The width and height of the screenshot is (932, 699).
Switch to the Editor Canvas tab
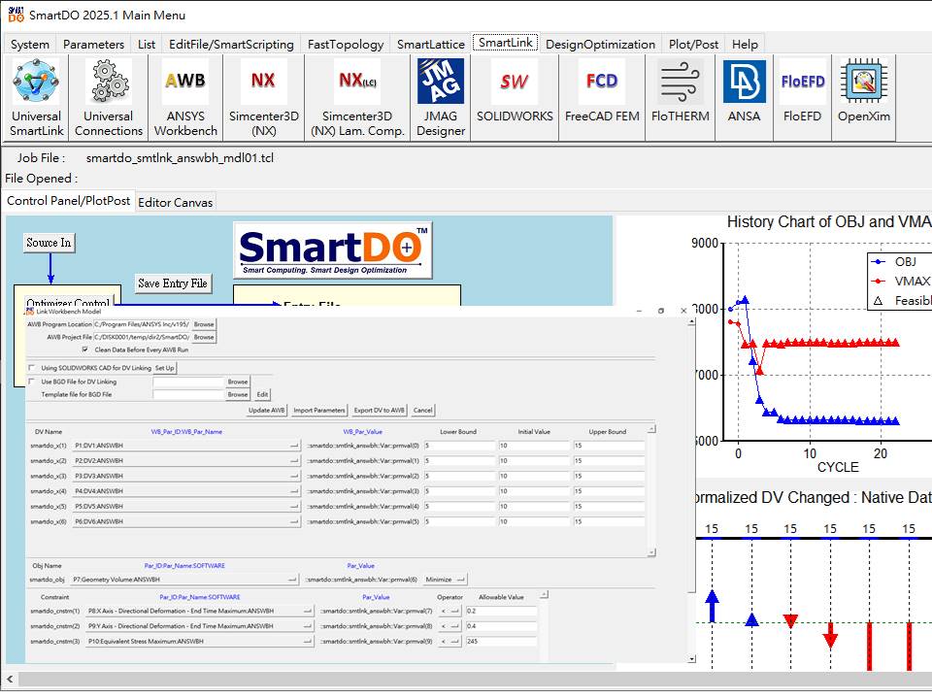(x=176, y=202)
